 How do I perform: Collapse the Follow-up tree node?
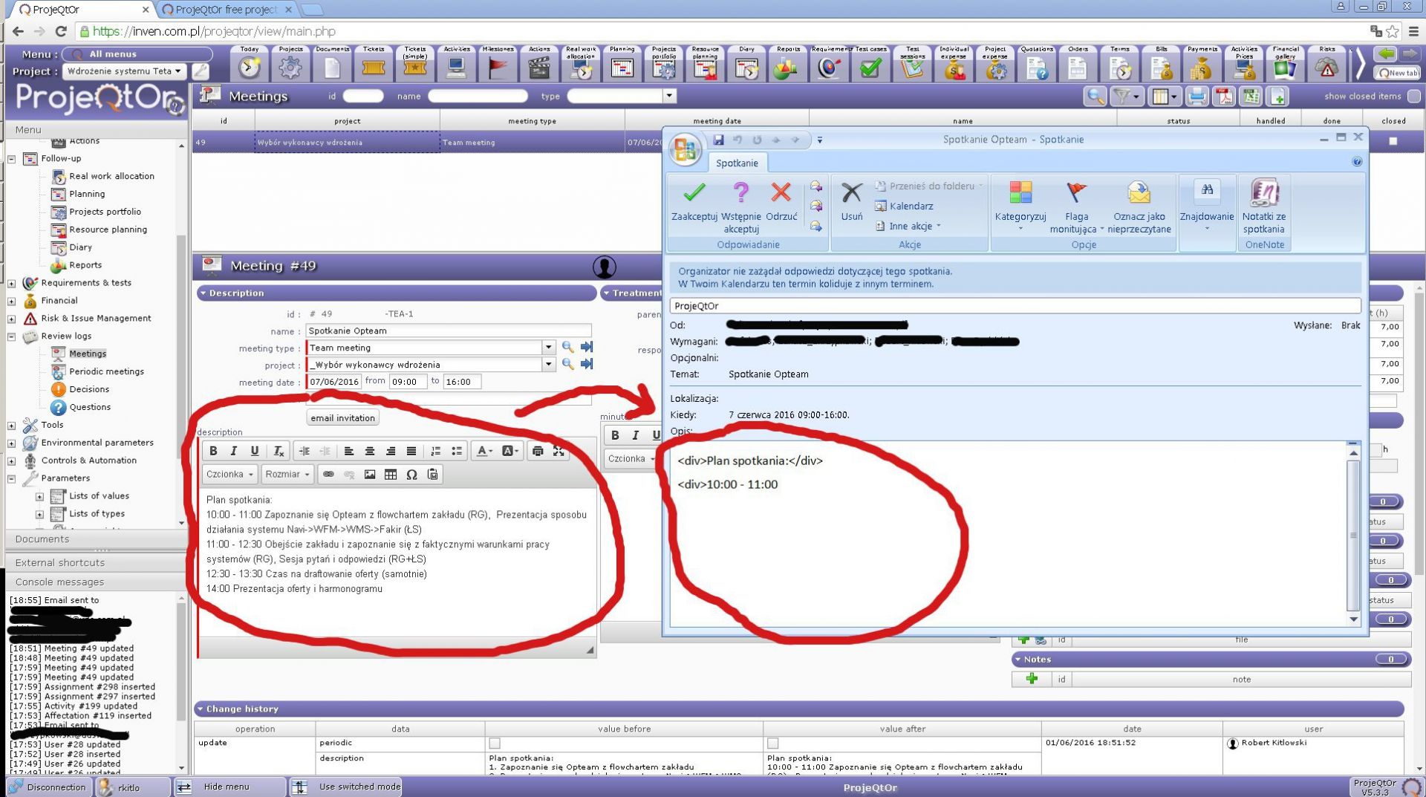12,159
